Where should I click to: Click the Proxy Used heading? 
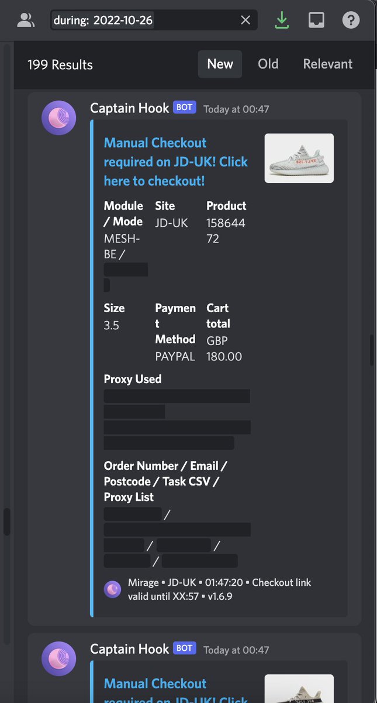click(x=133, y=379)
